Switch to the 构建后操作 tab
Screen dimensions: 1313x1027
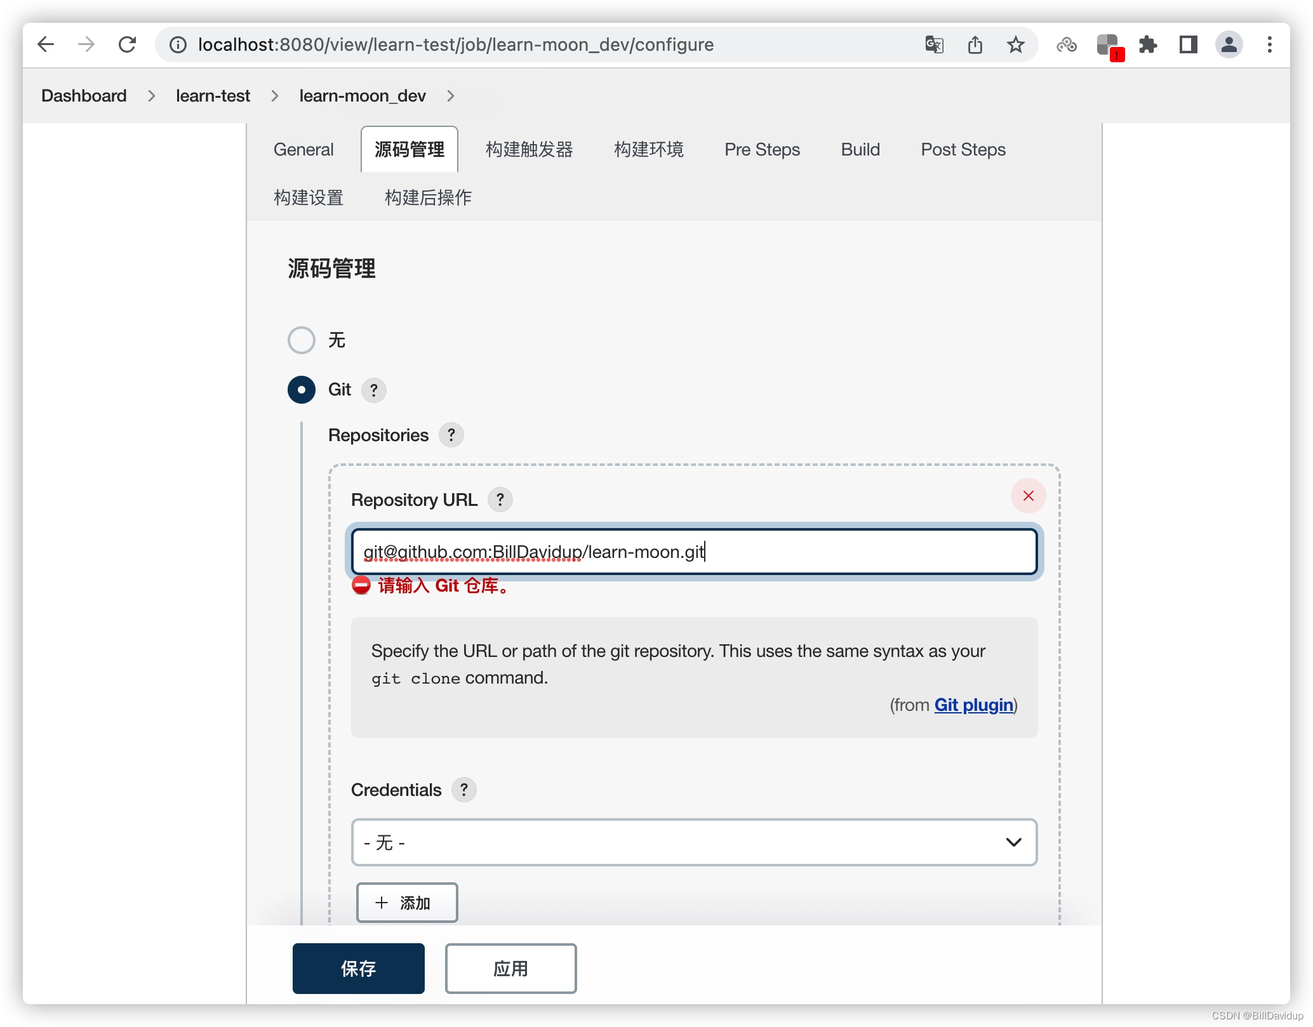(x=428, y=198)
